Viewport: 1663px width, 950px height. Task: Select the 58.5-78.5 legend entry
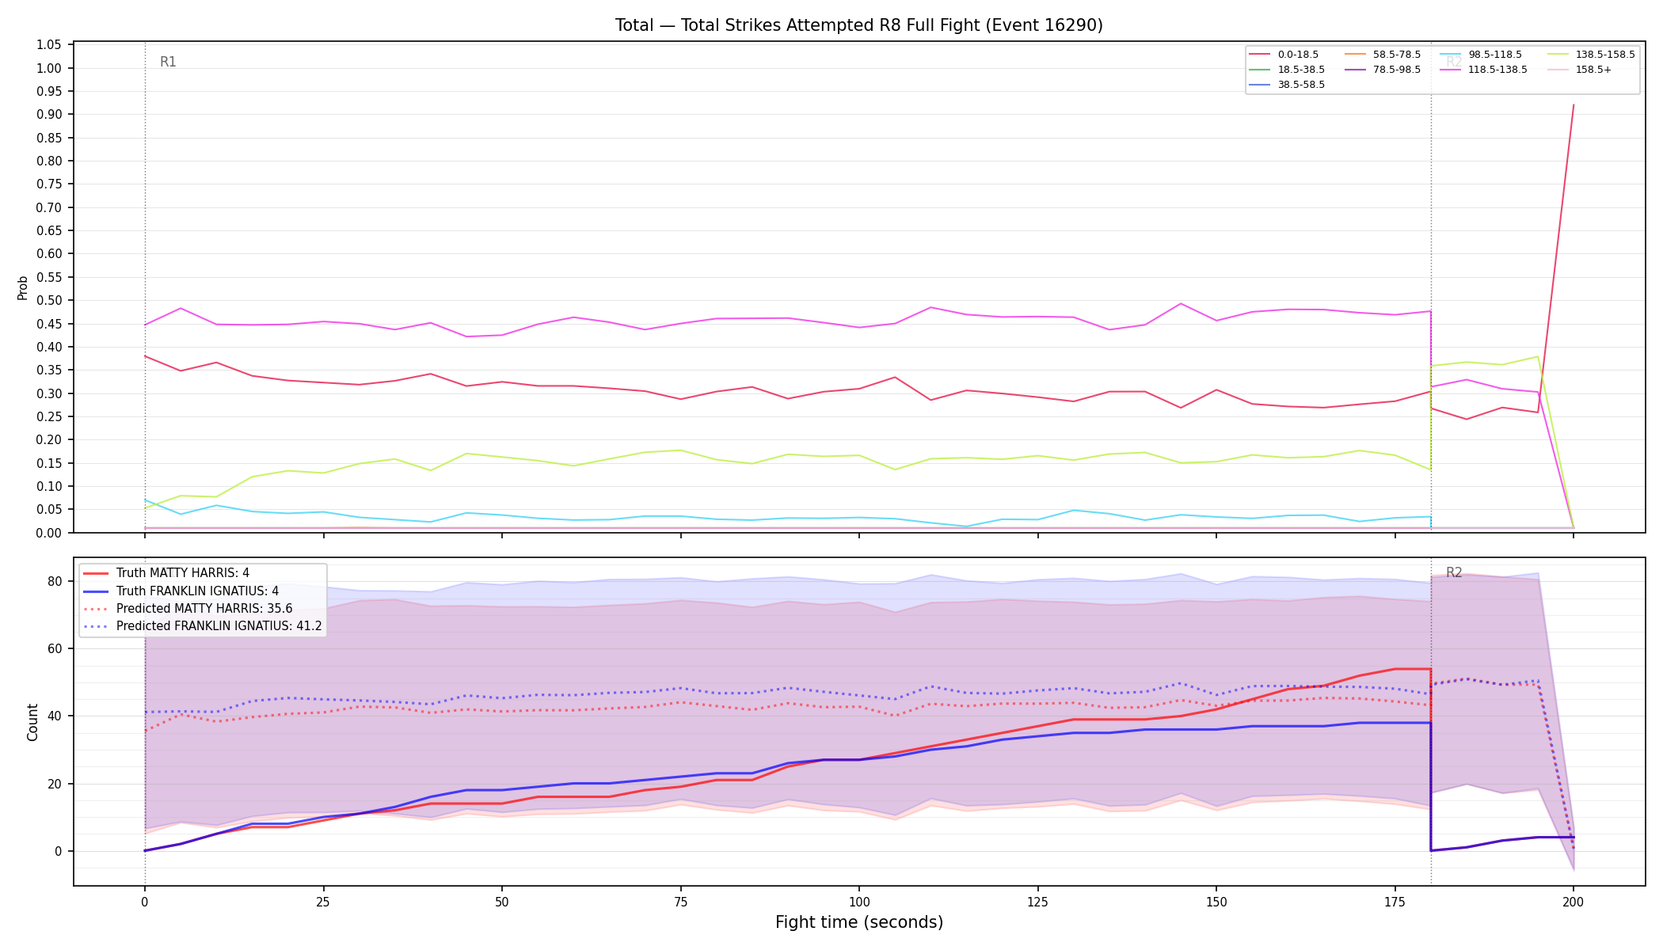pos(1383,55)
